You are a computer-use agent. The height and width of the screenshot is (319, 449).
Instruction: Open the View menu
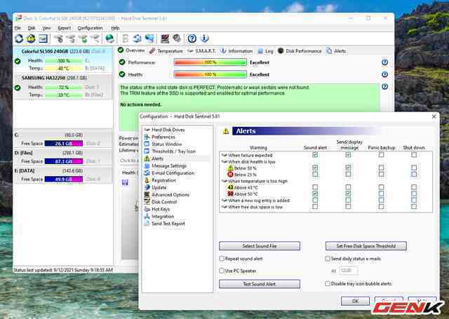coord(46,28)
